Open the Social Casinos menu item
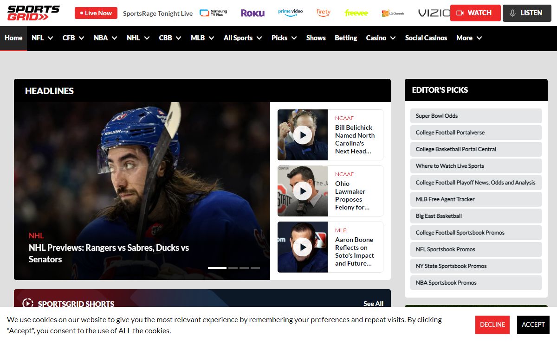This screenshot has height=343, width=557. click(x=426, y=38)
